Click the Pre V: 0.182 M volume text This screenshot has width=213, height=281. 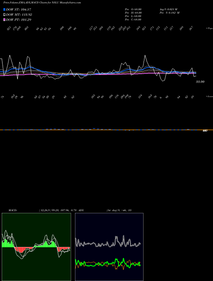[169, 12]
